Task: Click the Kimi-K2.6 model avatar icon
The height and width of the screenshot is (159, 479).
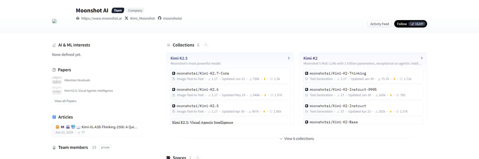Action: (174, 89)
